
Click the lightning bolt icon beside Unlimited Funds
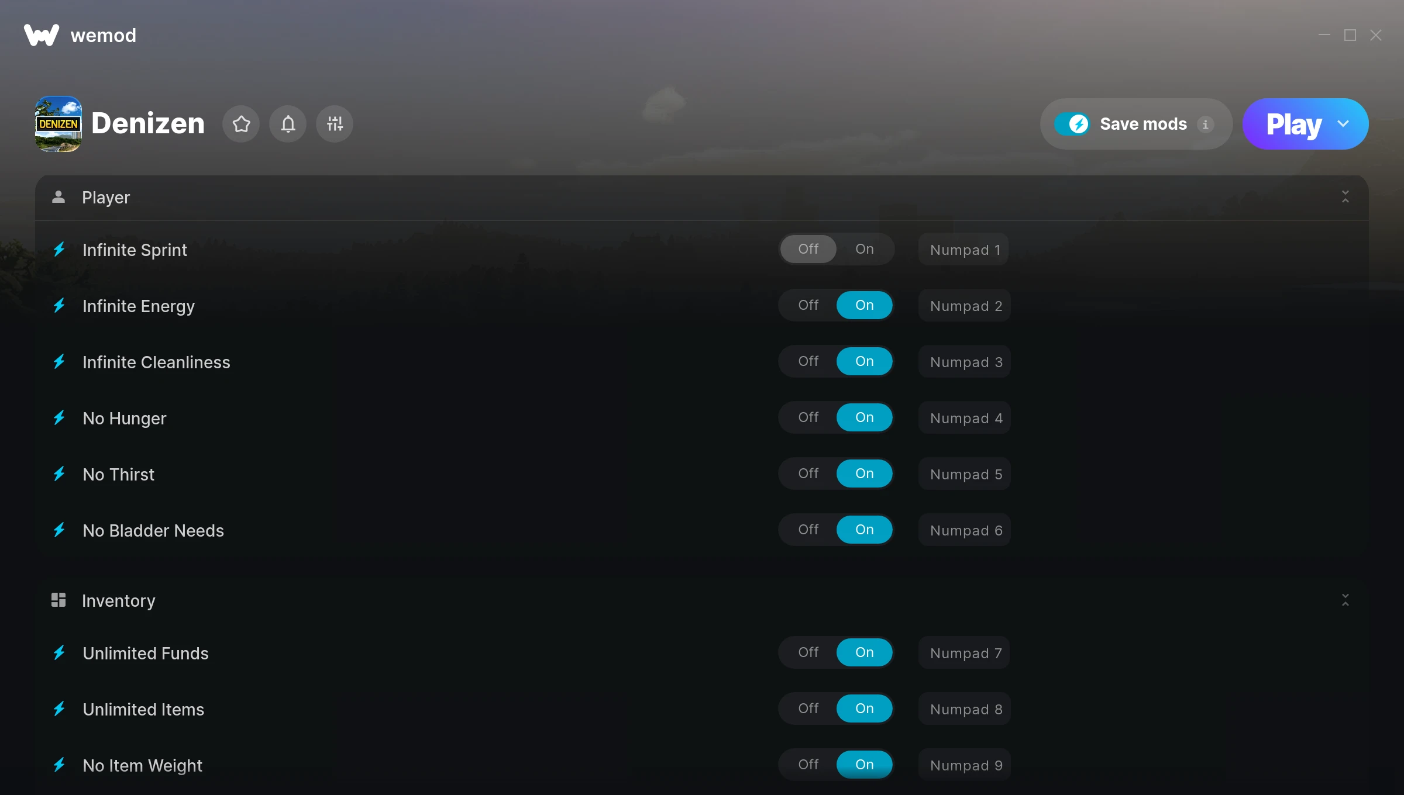coord(61,652)
